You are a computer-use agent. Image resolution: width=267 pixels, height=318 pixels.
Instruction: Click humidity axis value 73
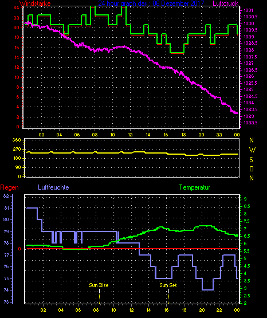pyautogui.click(x=6, y=302)
